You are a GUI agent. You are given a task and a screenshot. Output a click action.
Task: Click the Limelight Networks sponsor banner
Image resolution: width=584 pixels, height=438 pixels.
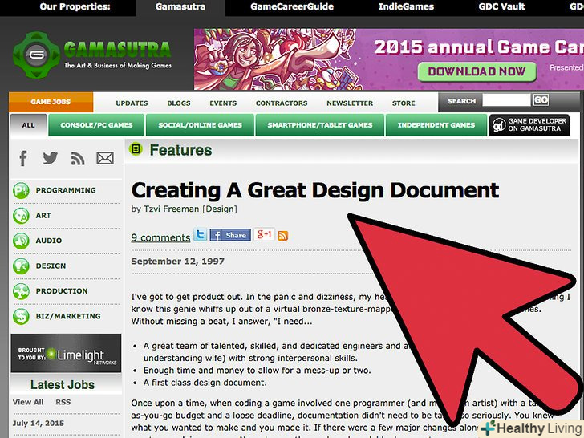[66, 353]
